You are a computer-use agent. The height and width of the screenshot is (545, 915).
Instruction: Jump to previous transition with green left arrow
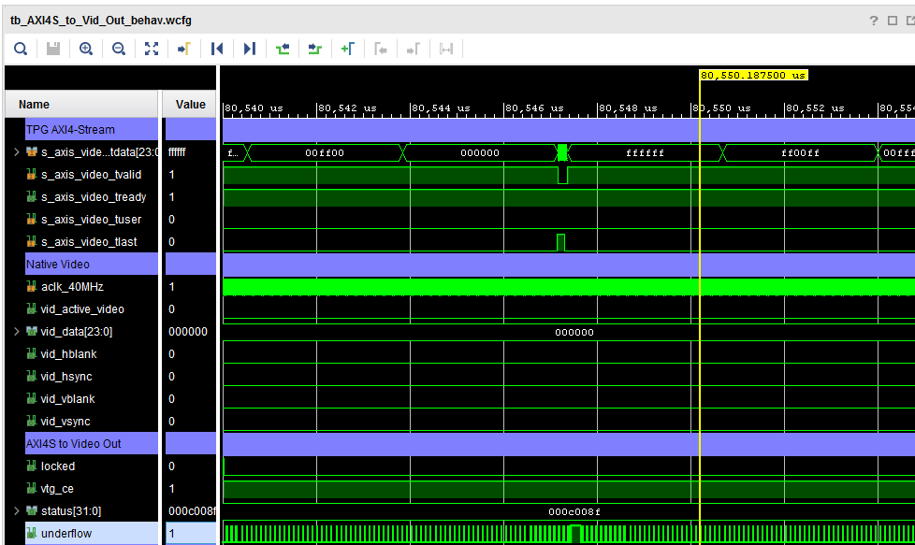coord(282,48)
